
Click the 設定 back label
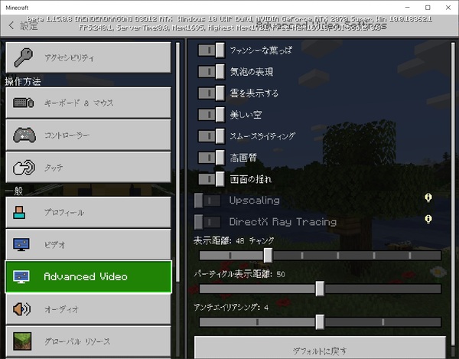(29, 25)
